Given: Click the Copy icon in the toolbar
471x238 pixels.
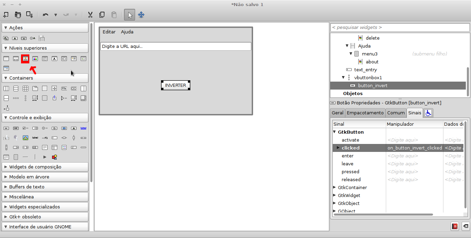Looking at the screenshot, I should coord(102,14).
